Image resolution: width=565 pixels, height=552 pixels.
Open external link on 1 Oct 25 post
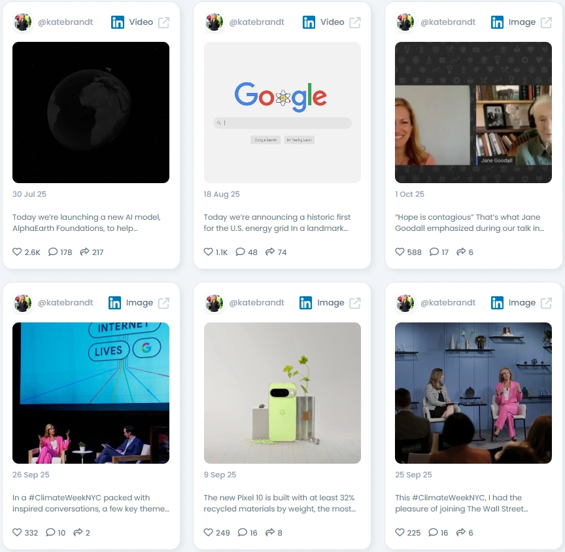pyautogui.click(x=546, y=22)
